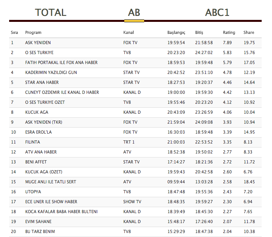The height and width of the screenshot is (237, 272).
Task: Click BU TARZ BENIM program name
Action: tap(40, 231)
